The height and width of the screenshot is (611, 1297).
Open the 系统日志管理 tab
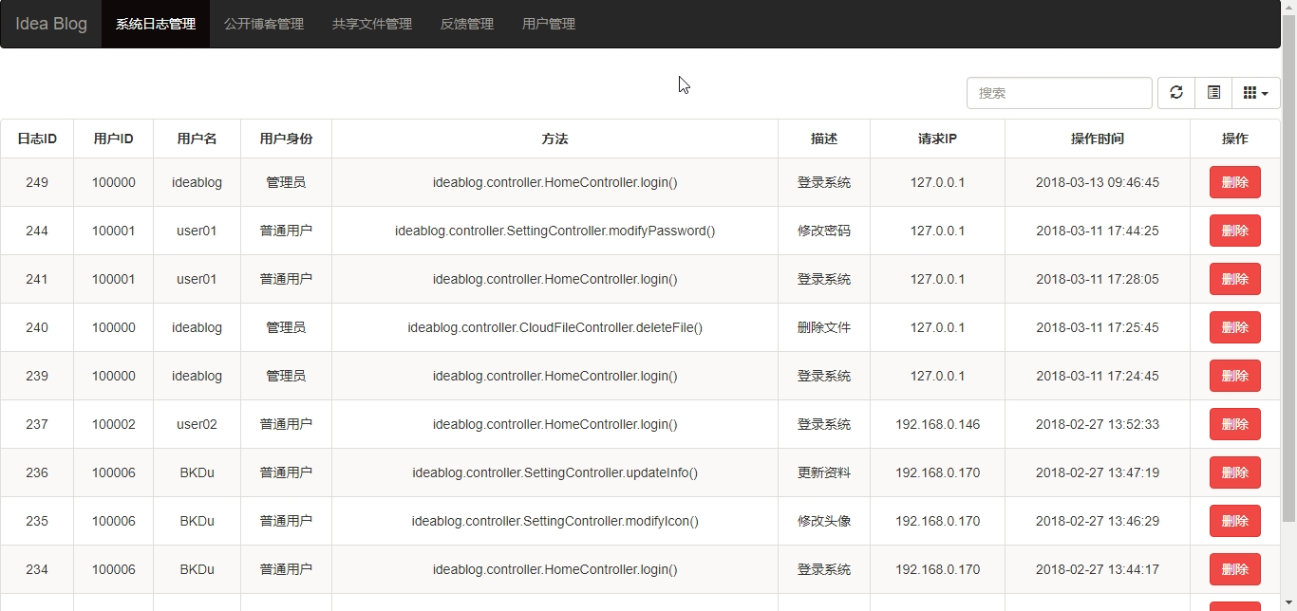click(156, 24)
